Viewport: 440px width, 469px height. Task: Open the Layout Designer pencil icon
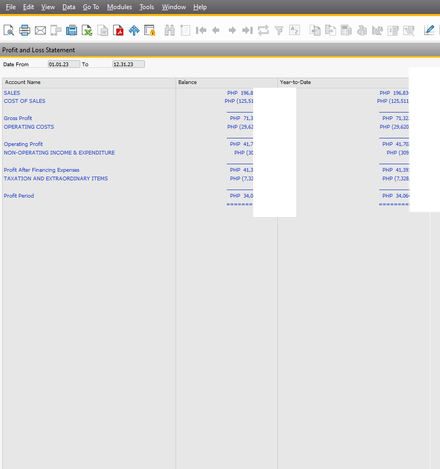coord(429,30)
